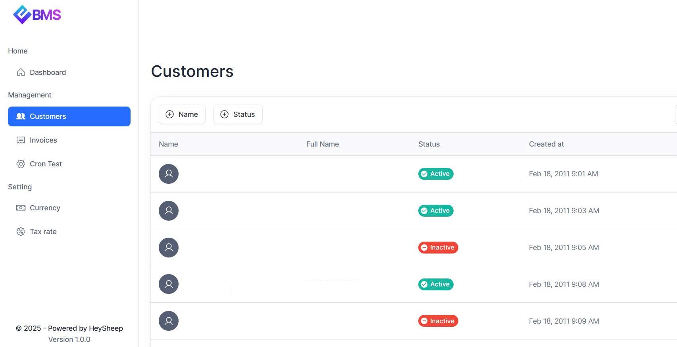Screen dimensions: 677x347
Task: Click the Active badge dated 9:08 AM
Action: 435,284
